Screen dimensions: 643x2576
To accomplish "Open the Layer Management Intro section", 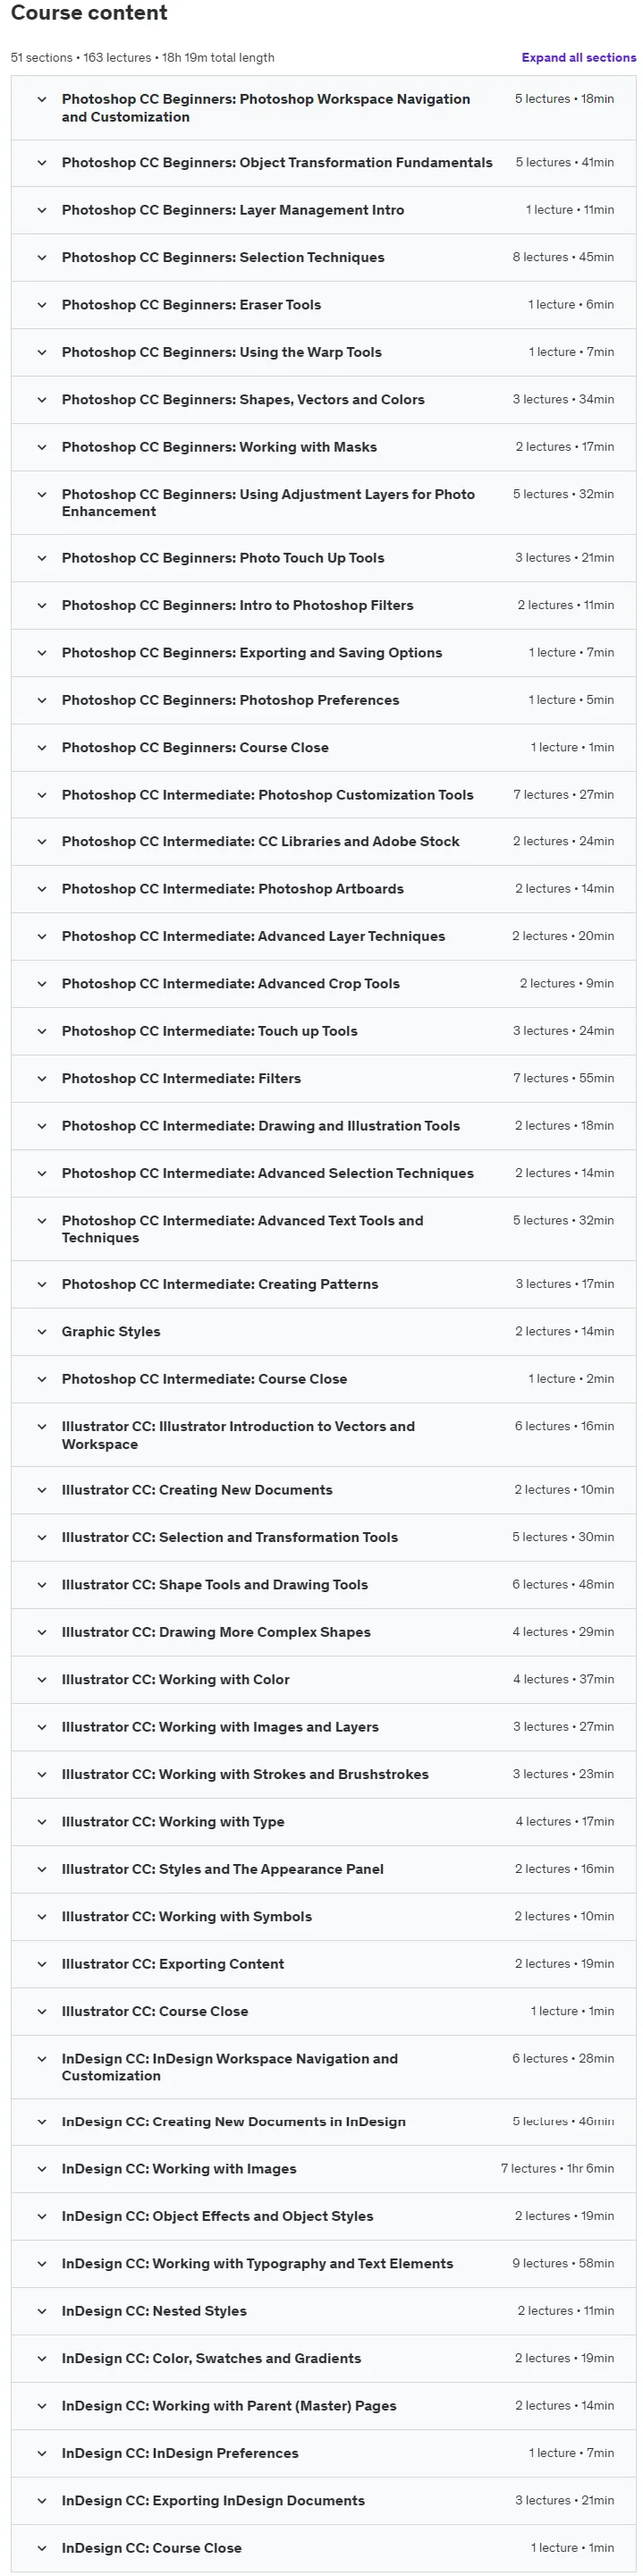I will (323, 210).
